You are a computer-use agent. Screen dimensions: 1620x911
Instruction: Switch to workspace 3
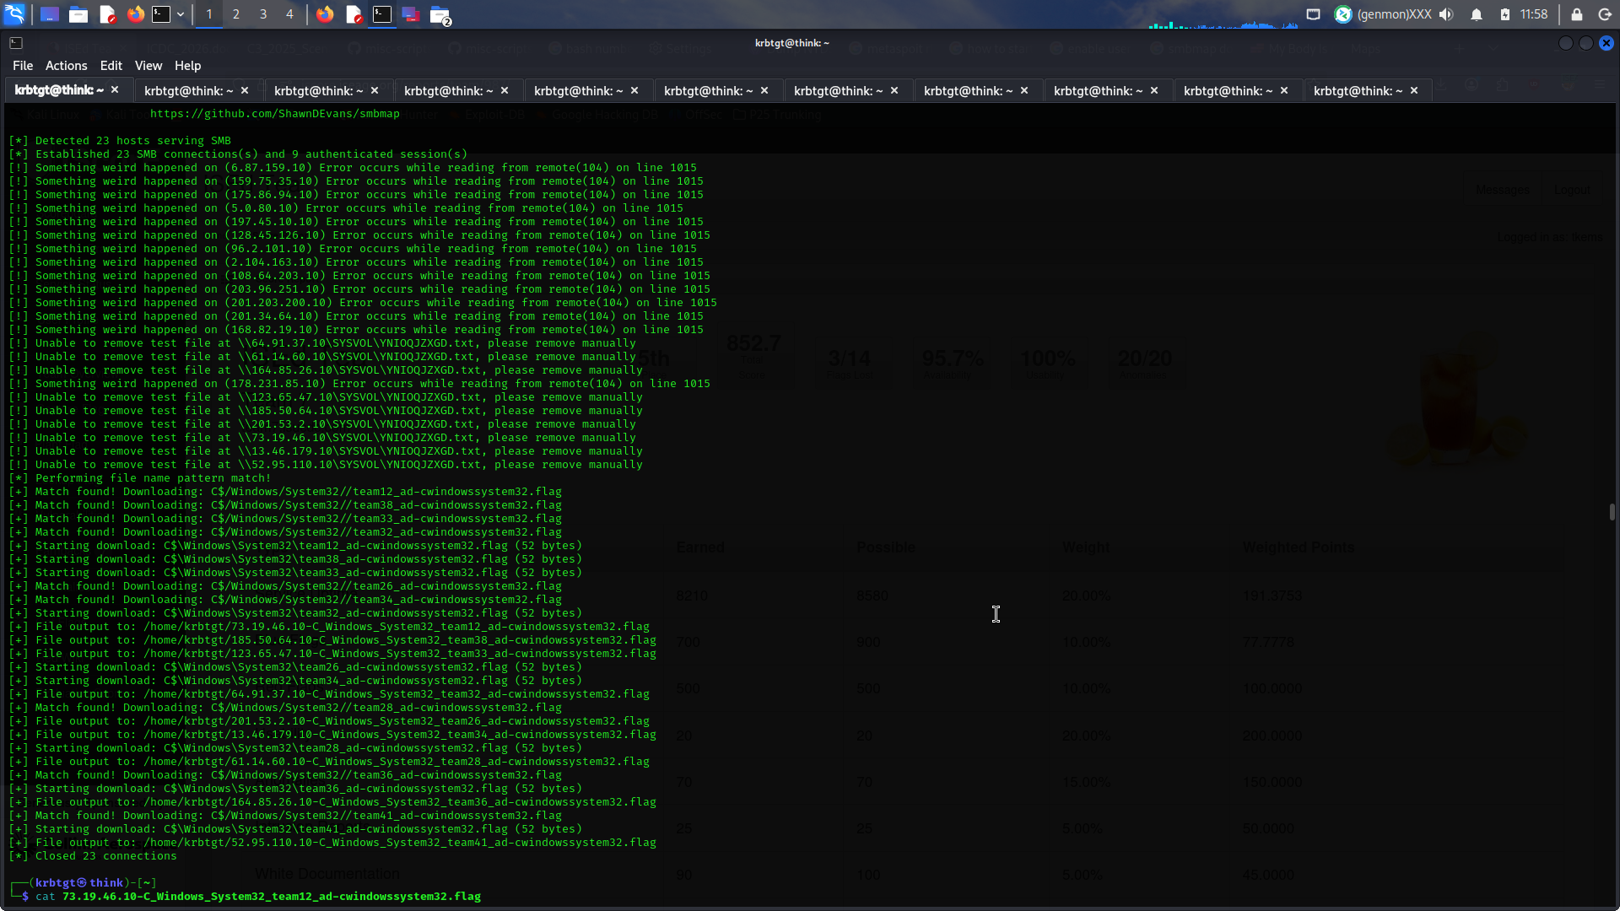(x=263, y=14)
